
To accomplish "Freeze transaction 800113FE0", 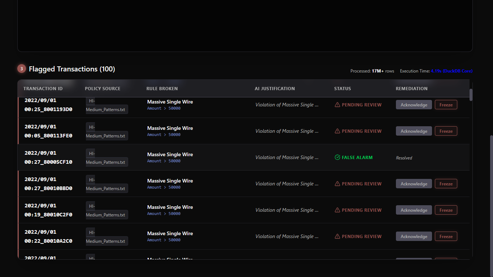I will (446, 131).
